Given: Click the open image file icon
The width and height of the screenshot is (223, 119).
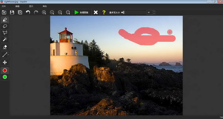Looking at the screenshot, I should point(4,12).
